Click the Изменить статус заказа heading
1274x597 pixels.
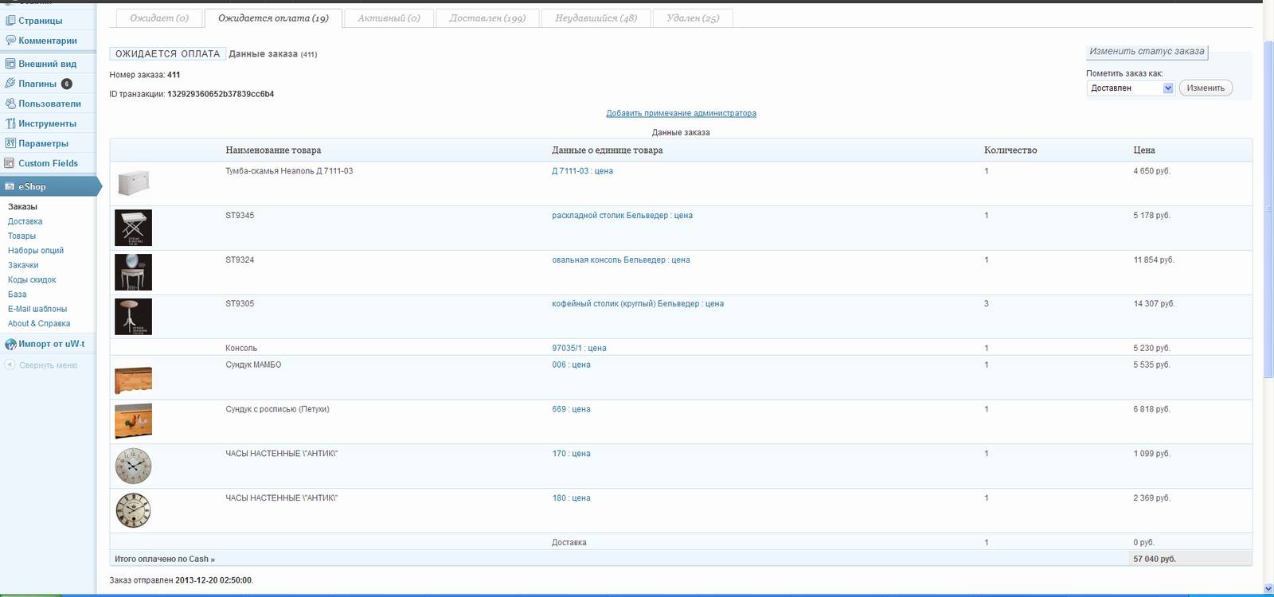tap(1147, 52)
